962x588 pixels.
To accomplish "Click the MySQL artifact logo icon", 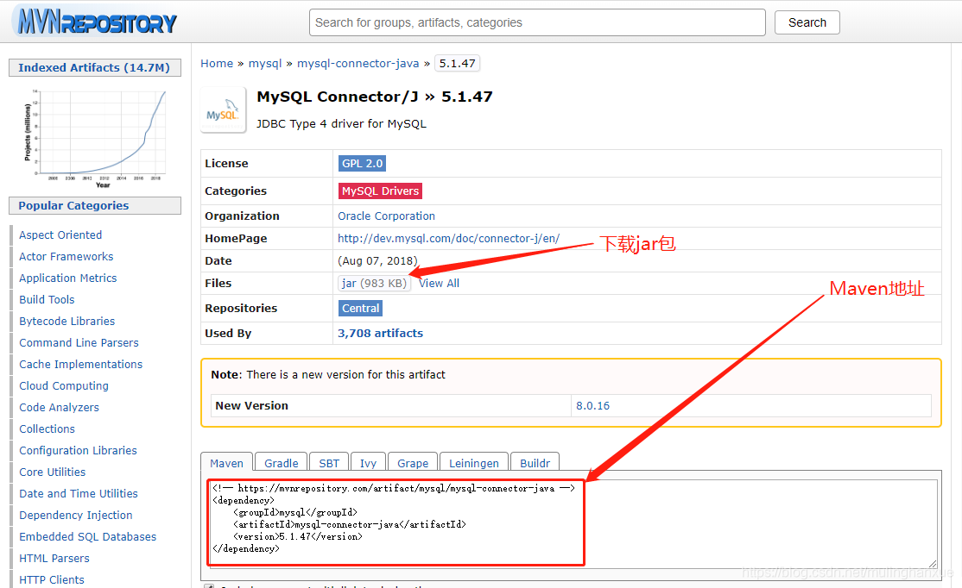I will tap(223, 110).
